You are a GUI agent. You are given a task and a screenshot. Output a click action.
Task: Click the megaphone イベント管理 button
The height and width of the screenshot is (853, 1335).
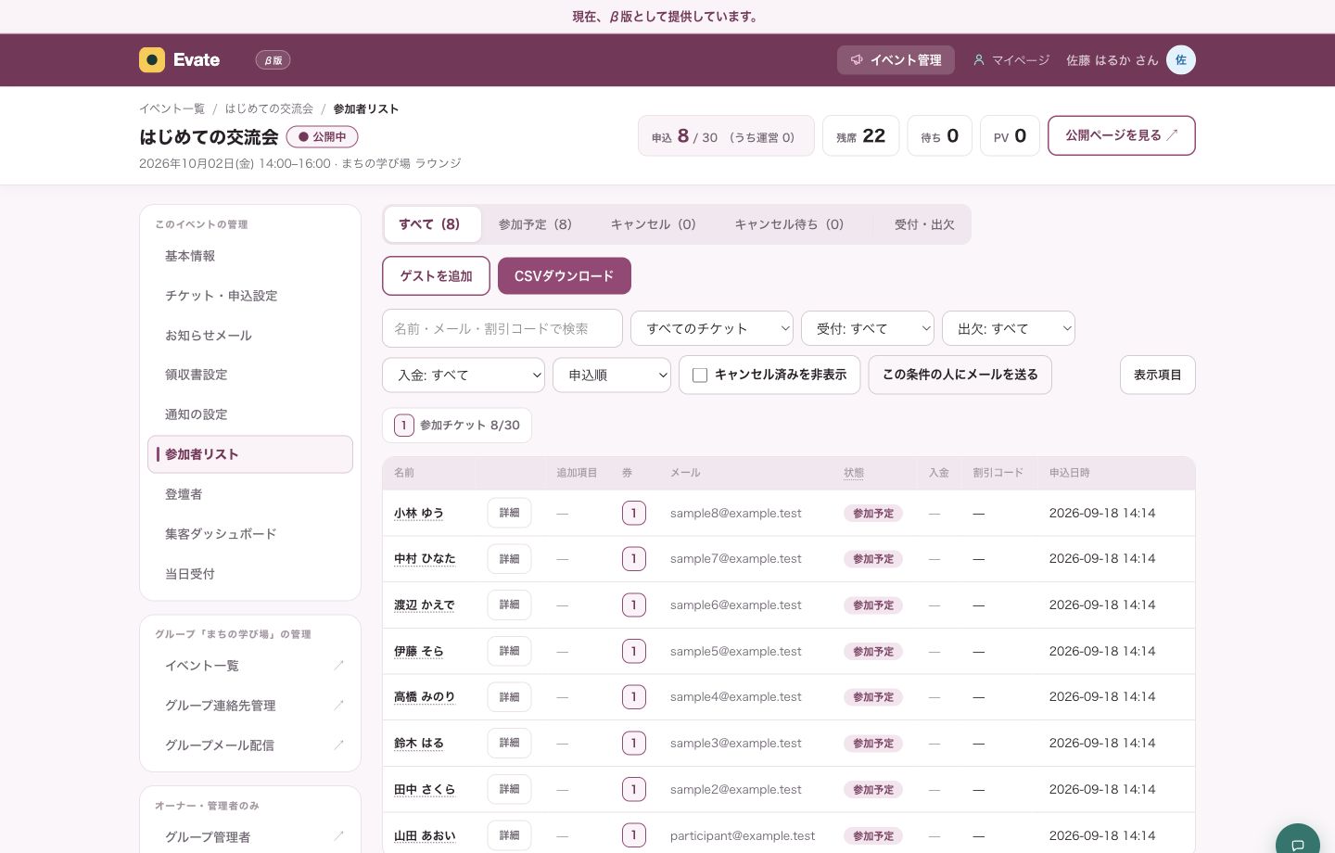coord(896,59)
